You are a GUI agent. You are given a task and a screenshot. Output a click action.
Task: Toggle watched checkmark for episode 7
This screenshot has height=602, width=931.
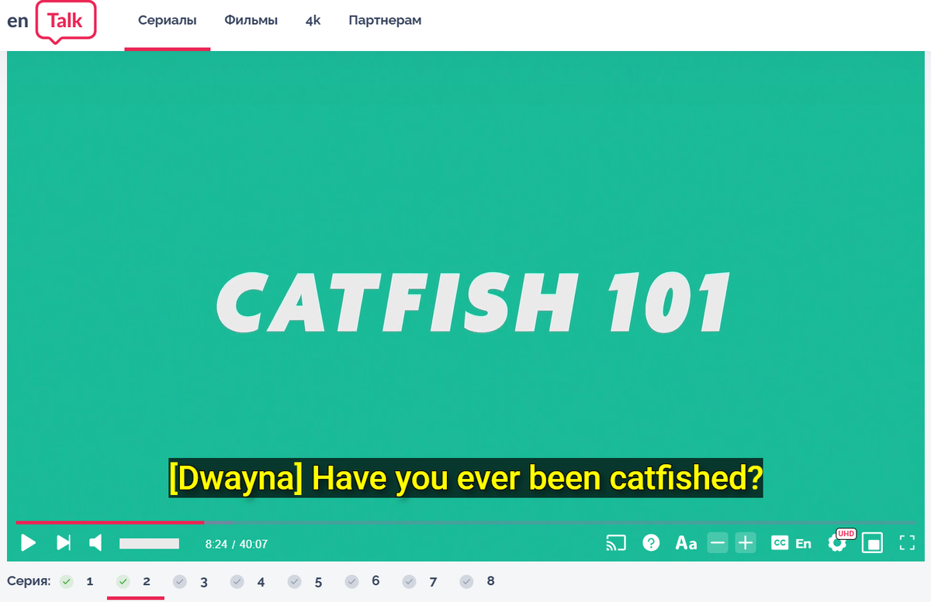(410, 581)
